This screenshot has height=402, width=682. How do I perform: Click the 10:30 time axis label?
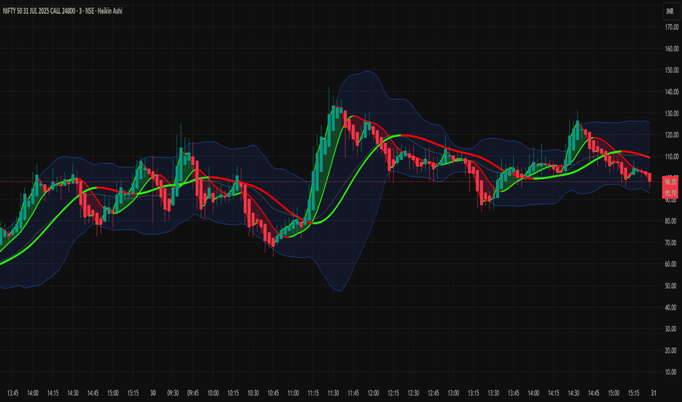click(253, 393)
